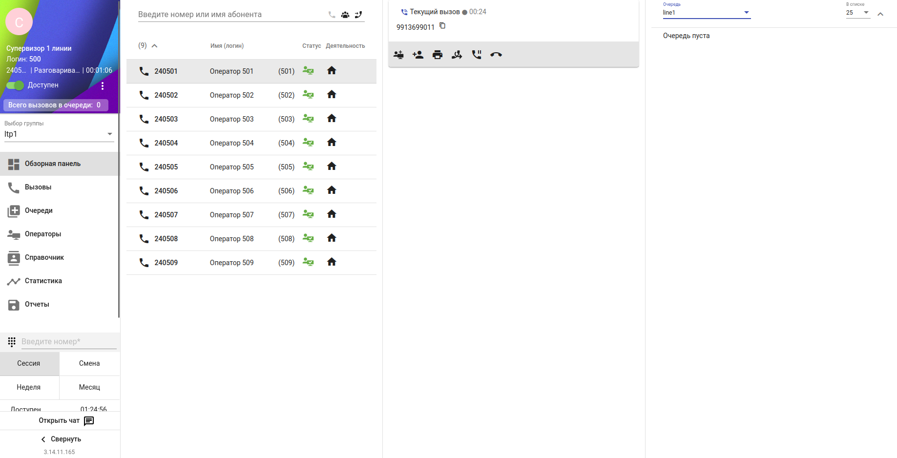Screen dimensions: 897x458
Task: Click the Открыть чат button
Action: 66,421
